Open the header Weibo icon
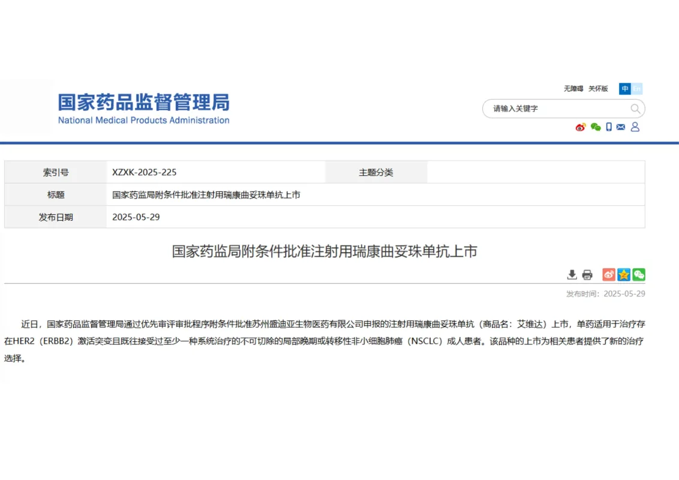The image size is (679, 480). coord(581,127)
